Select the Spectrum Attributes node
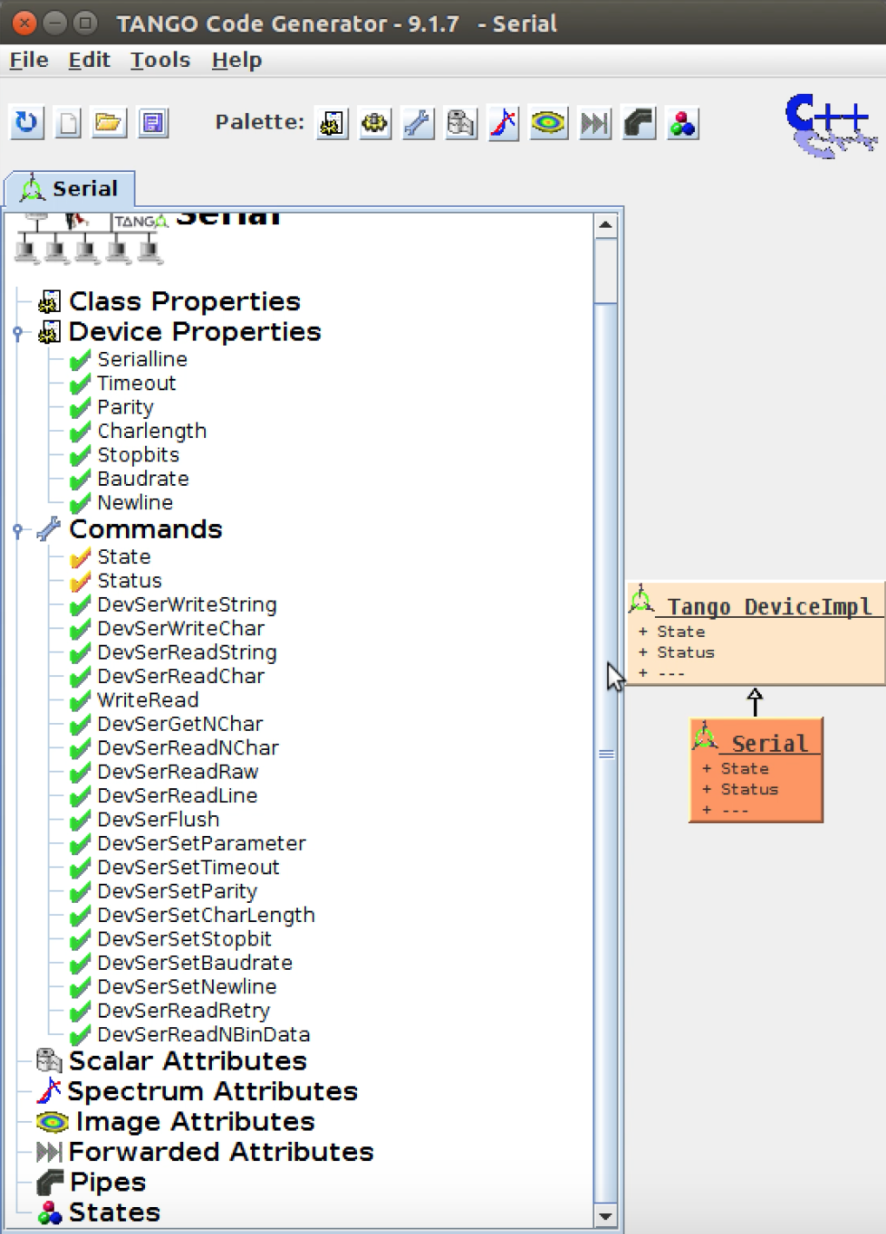Screen dimensions: 886x1234 [213, 1091]
